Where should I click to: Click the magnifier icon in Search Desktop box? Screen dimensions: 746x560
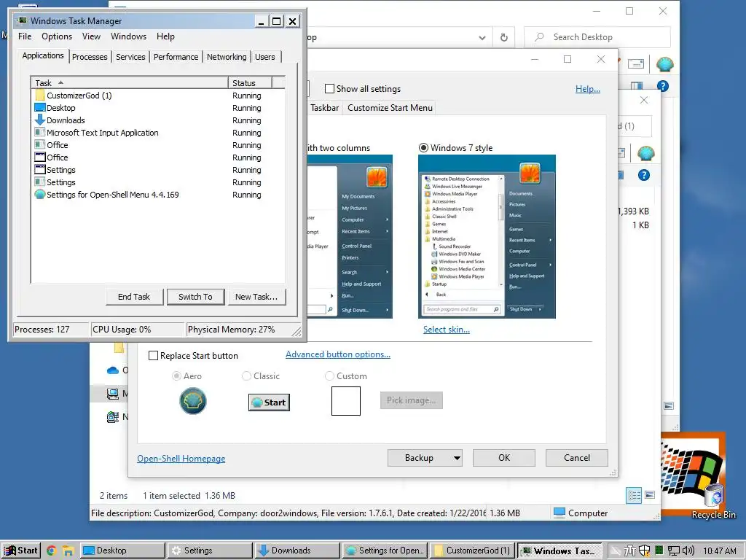point(539,36)
